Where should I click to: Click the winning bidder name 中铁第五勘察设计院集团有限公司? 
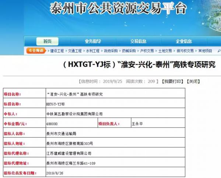(75, 114)
